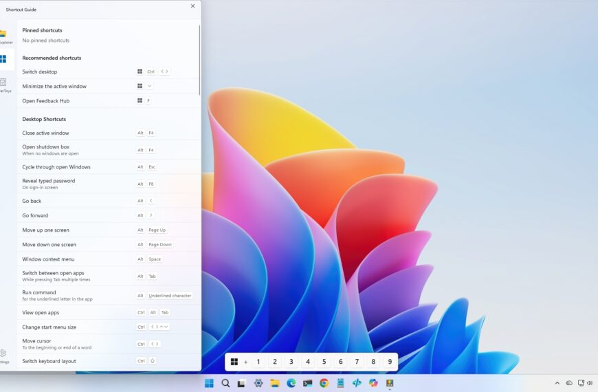Select the Go forward shortcut row
This screenshot has width=598, height=392.
(x=109, y=215)
